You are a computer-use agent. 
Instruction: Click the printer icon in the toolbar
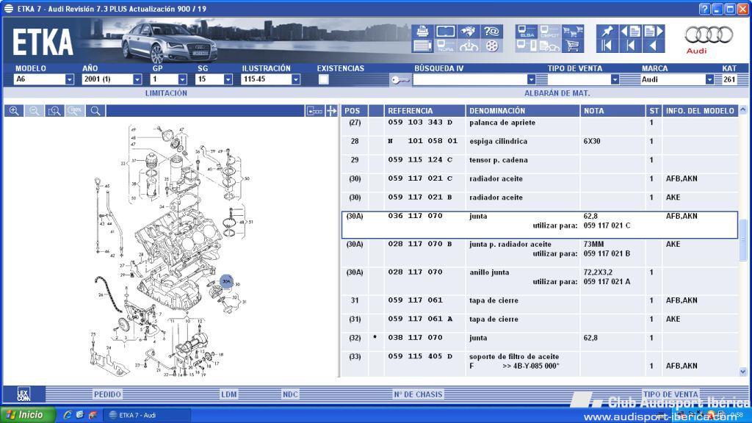coord(422,32)
